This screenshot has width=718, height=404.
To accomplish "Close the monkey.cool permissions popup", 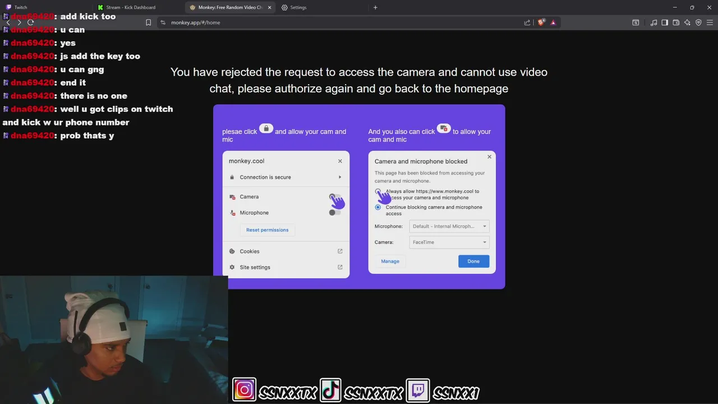I will [340, 161].
